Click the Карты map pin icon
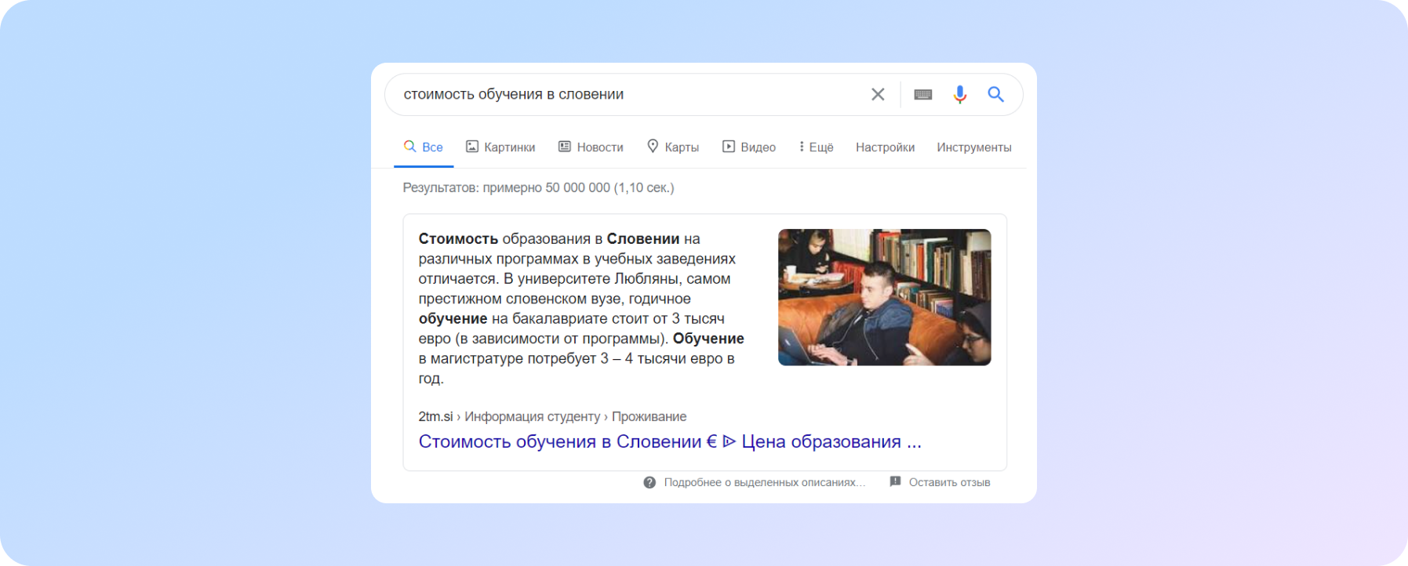This screenshot has width=1408, height=566. 653,146
